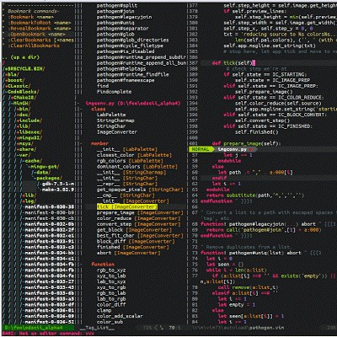This screenshot has height=337, width=337.
Task: Select abort [ImageConverter] member
Action: pos(128,253)
